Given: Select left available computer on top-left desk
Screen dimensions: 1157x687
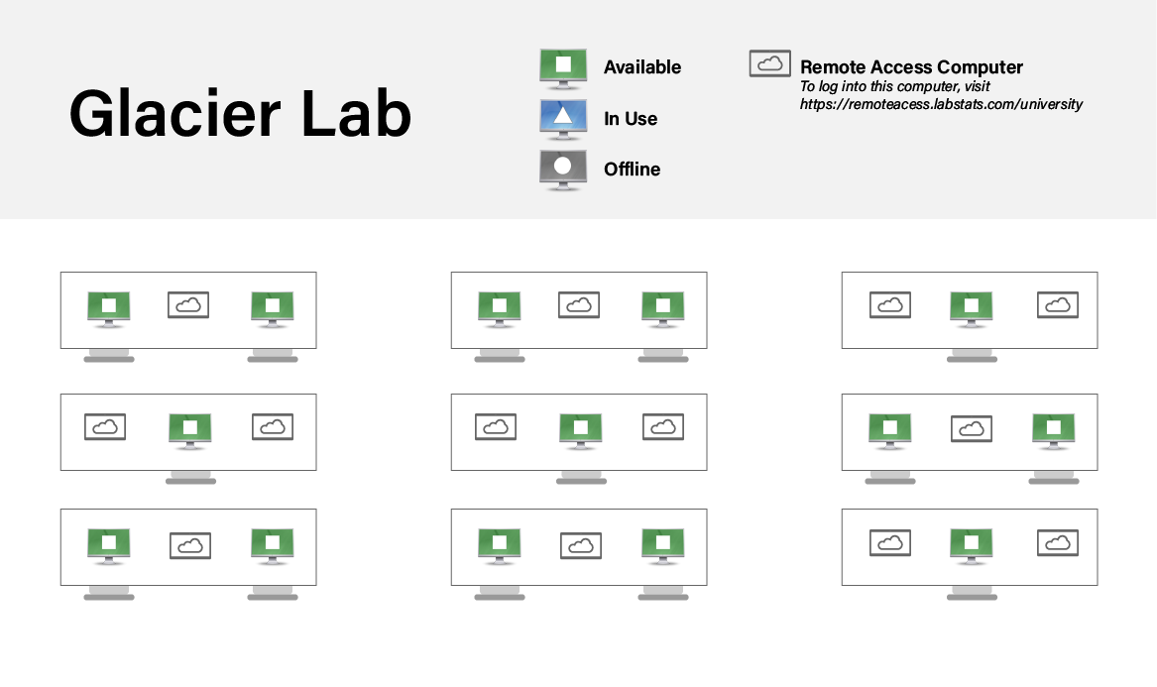Looking at the screenshot, I should point(109,309).
